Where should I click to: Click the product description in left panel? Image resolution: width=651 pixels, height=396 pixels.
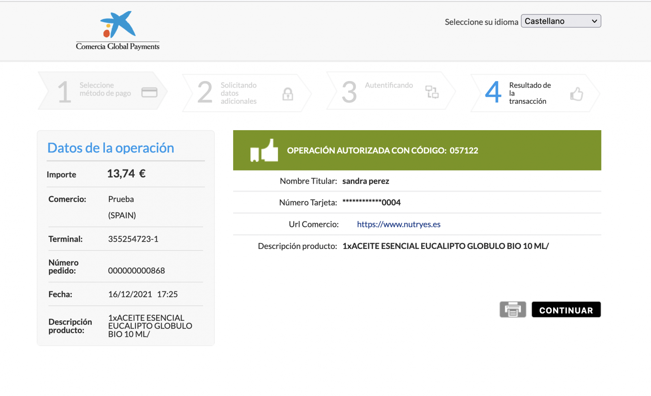150,326
